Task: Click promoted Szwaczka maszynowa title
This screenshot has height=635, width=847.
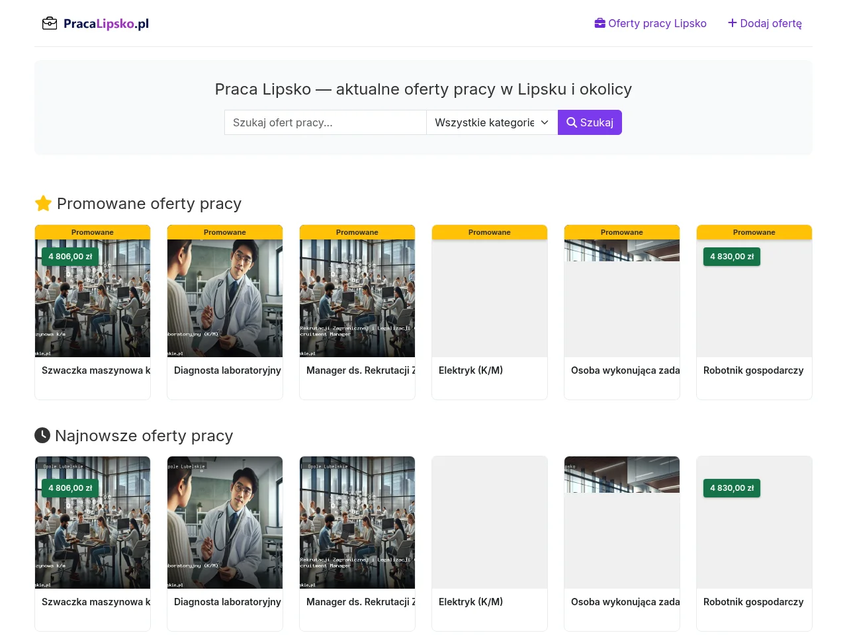Action: coord(96,370)
